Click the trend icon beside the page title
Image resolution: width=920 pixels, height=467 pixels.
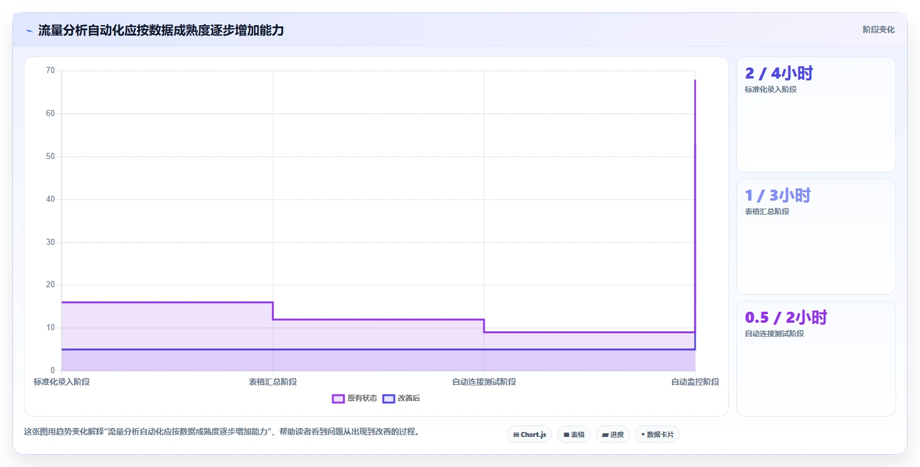click(29, 30)
